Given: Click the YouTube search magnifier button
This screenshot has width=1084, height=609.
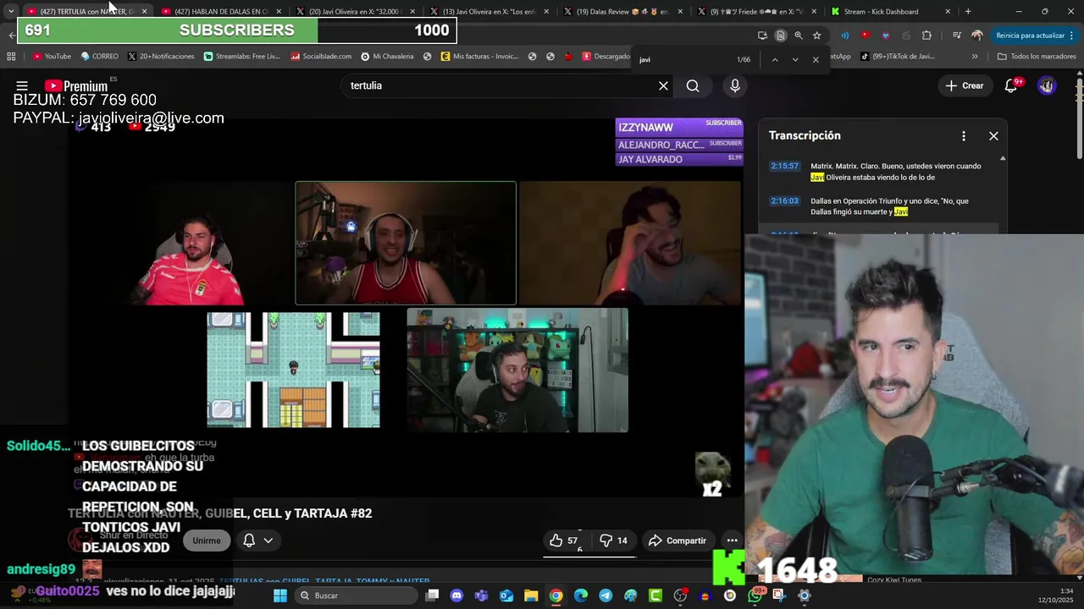Looking at the screenshot, I should point(693,85).
